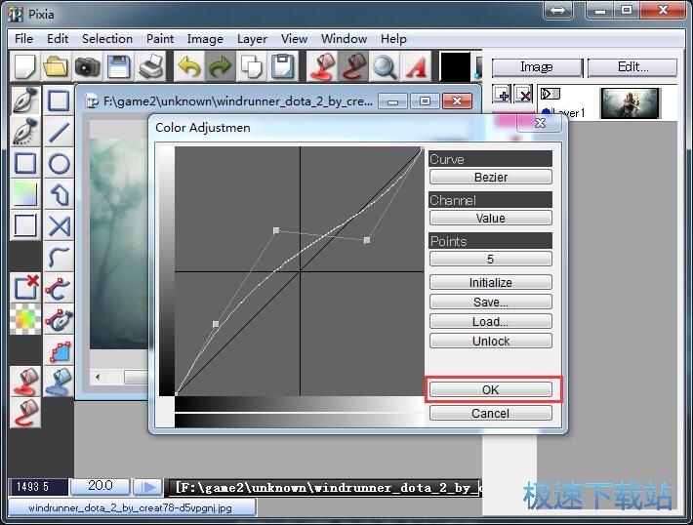The width and height of the screenshot is (693, 525).
Task: Open the Channel selector showing Value
Action: [x=490, y=219]
